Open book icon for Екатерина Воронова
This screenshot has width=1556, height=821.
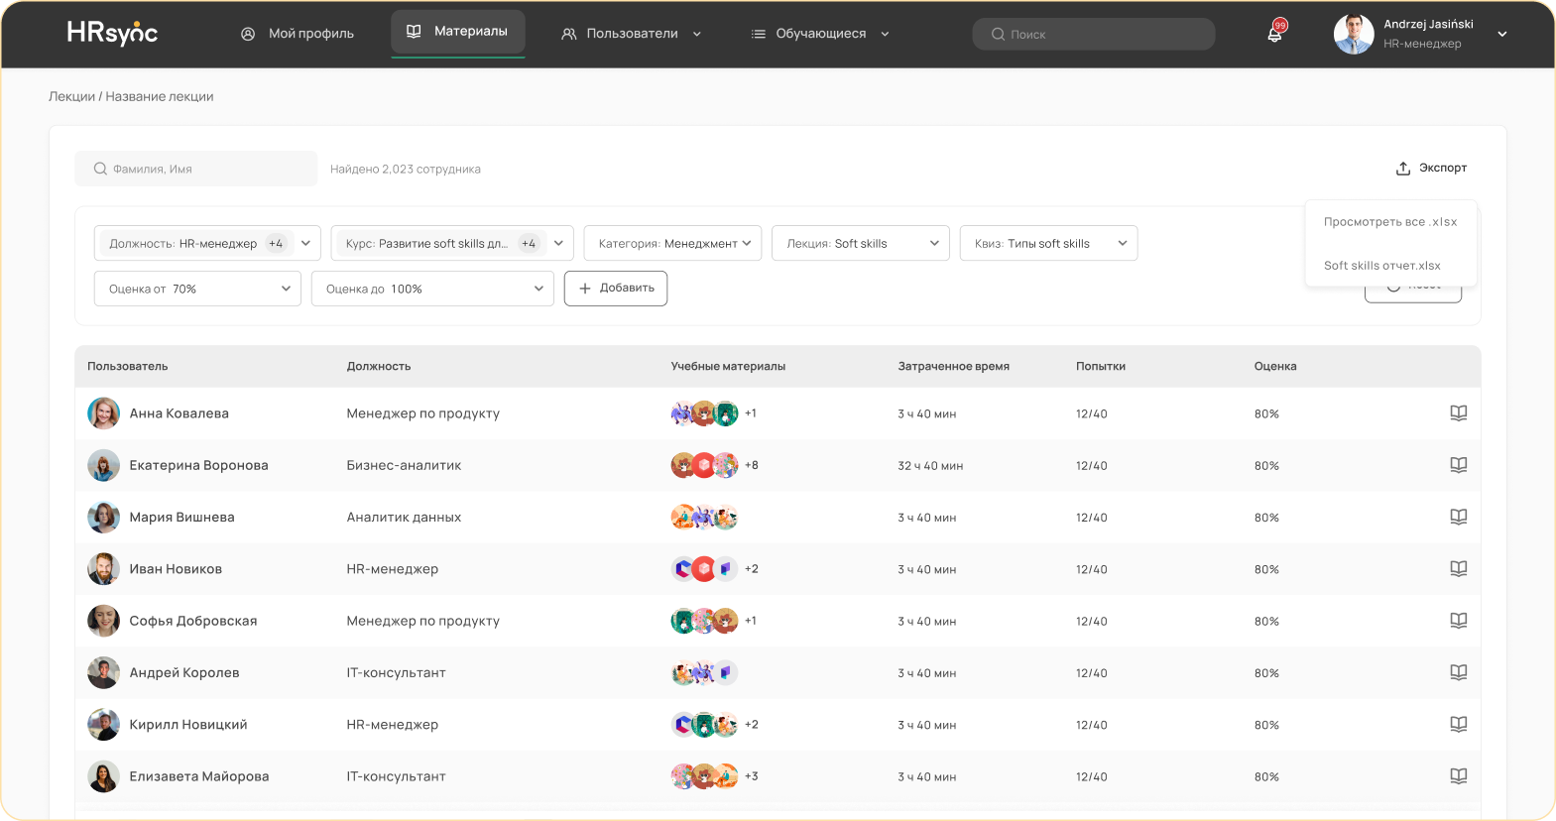click(x=1458, y=465)
